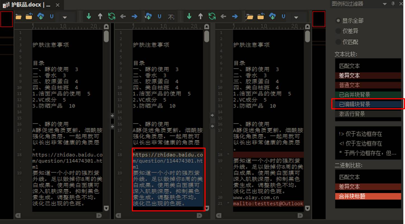Pick the 已编辑块背景 color swatch
405x224 pixels.
pyautogui.click(x=368, y=104)
